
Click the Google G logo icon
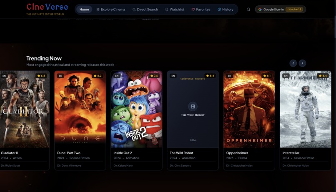[260, 10]
